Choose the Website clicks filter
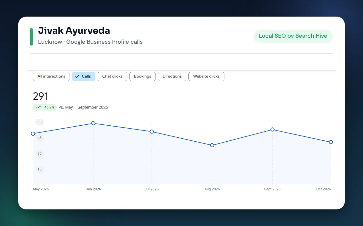 (206, 76)
